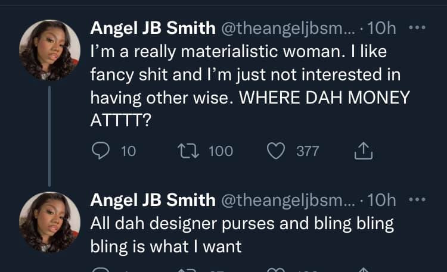
Task: Open the second tweet's 10h timestamp
Action: [383, 201]
